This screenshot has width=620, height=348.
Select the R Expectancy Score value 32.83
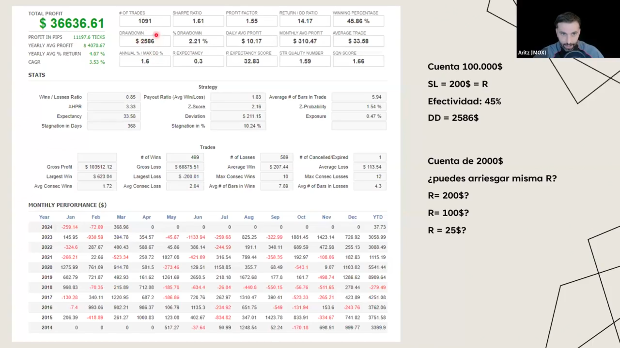252,61
